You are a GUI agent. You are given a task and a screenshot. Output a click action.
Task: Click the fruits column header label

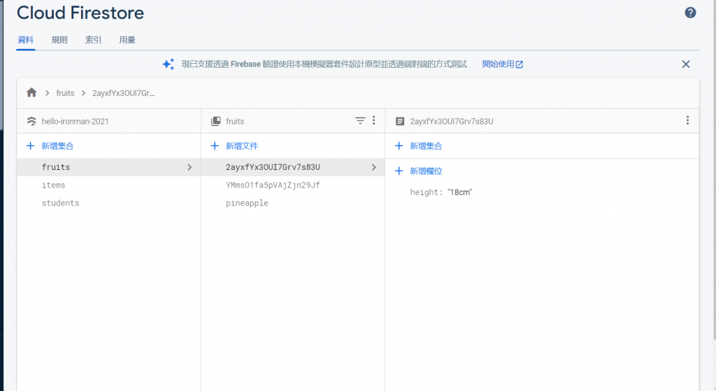235,122
